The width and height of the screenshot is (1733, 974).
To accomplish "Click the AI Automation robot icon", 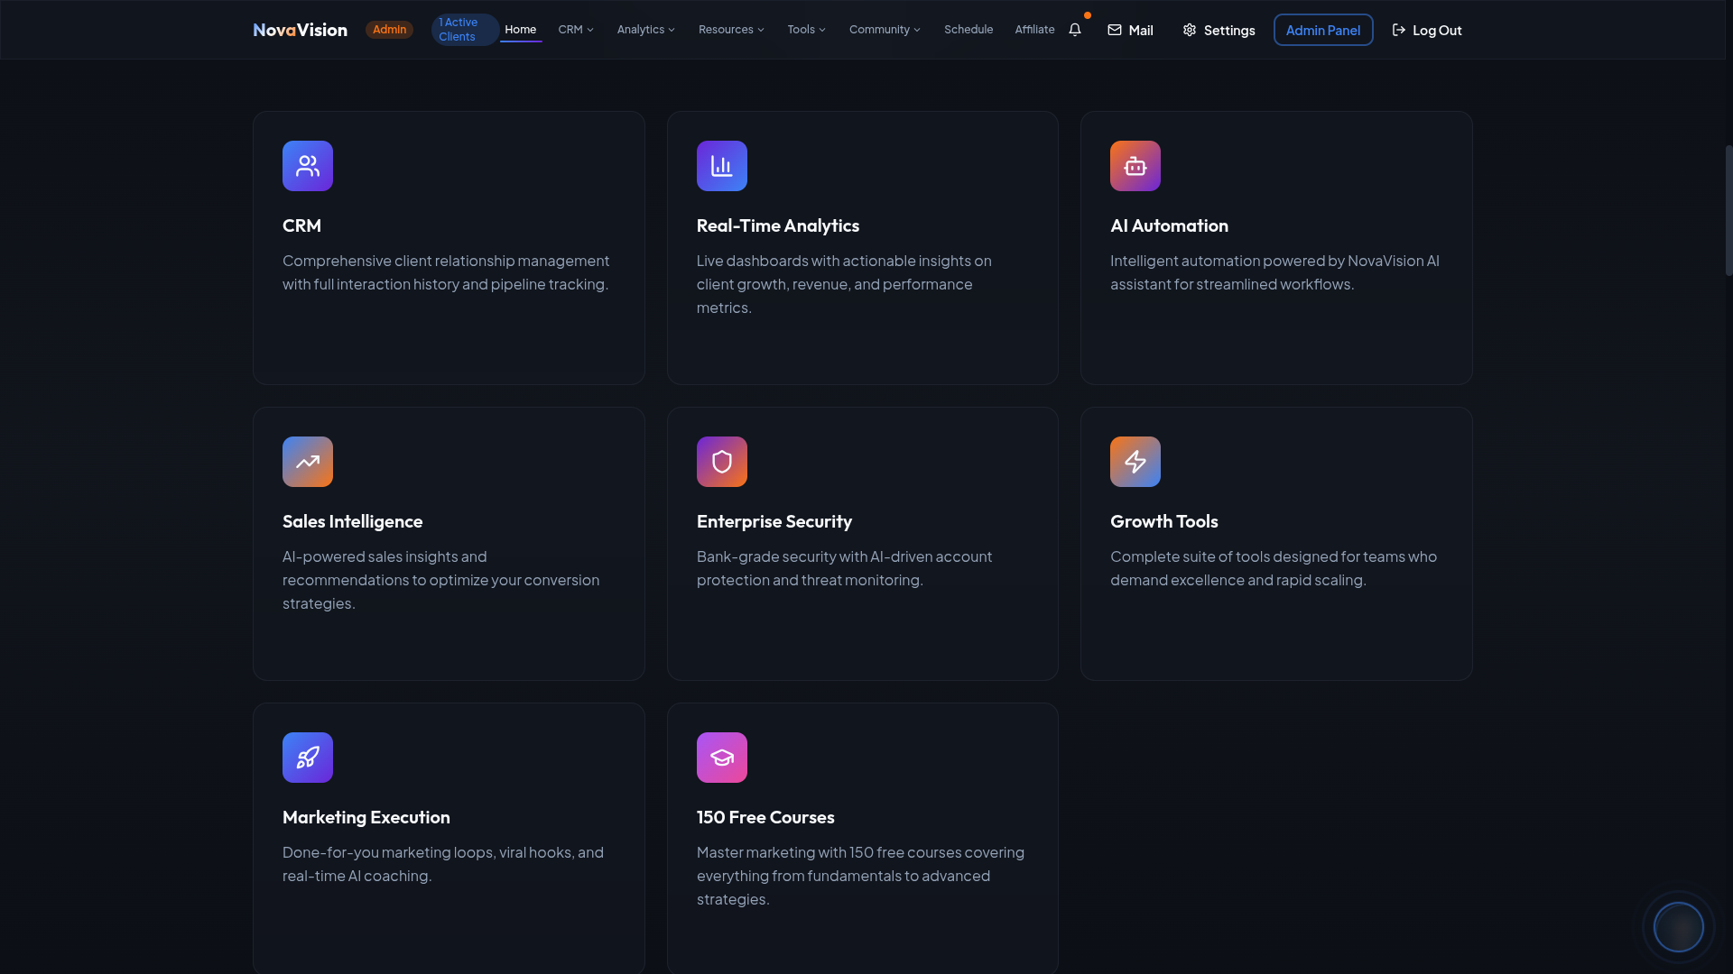I will click(x=1135, y=166).
